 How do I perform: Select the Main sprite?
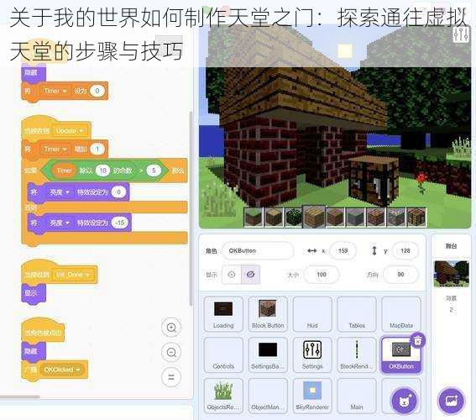[357, 396]
